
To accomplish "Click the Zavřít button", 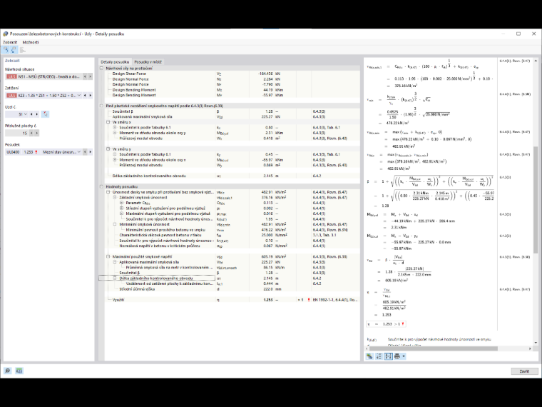I will [524, 371].
